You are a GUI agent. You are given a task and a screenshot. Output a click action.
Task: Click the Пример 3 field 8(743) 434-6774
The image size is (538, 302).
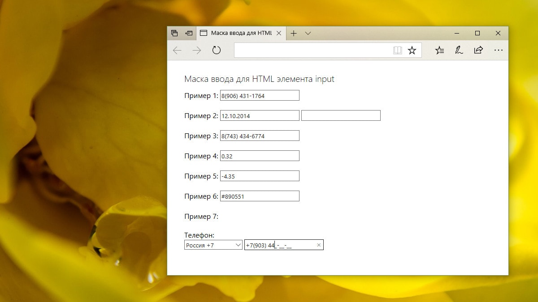[260, 136]
